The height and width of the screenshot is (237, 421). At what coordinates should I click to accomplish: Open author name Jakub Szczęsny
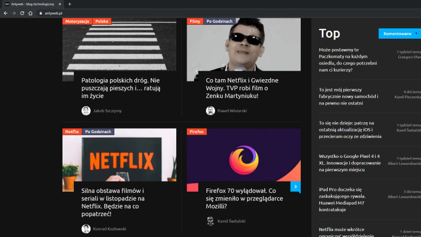(x=107, y=110)
